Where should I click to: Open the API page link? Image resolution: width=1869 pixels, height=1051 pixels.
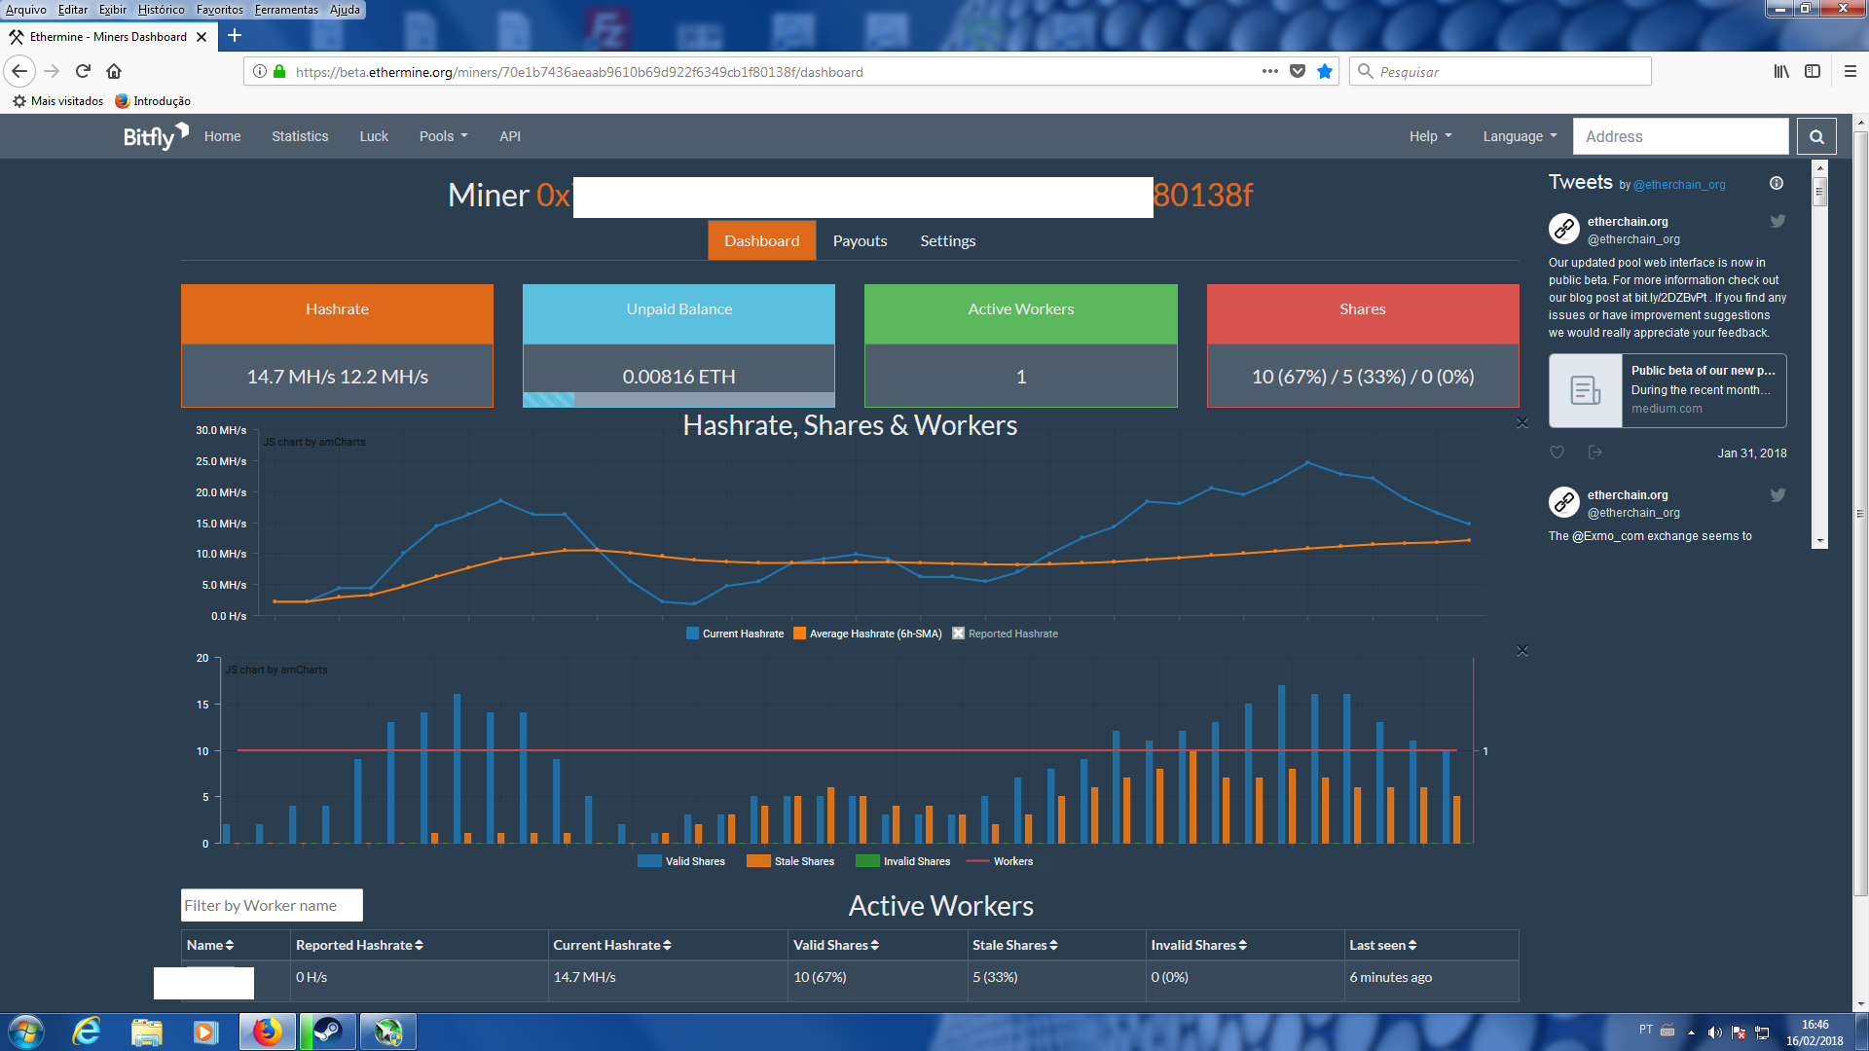tap(510, 136)
